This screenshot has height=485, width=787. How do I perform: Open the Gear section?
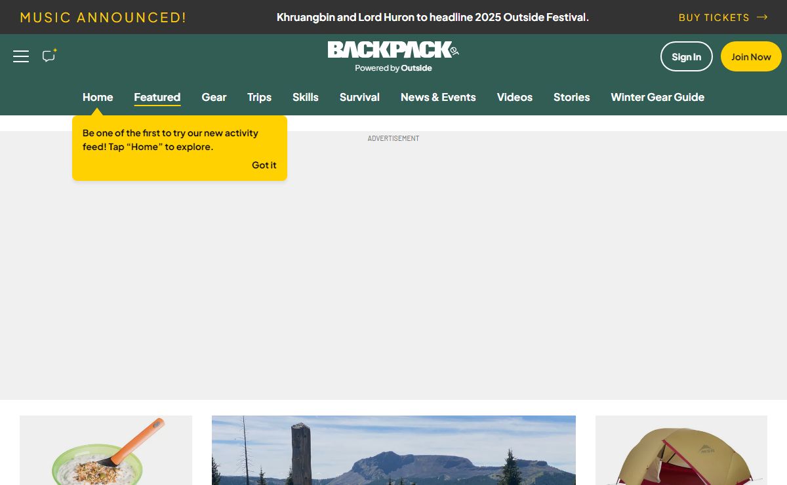click(214, 97)
